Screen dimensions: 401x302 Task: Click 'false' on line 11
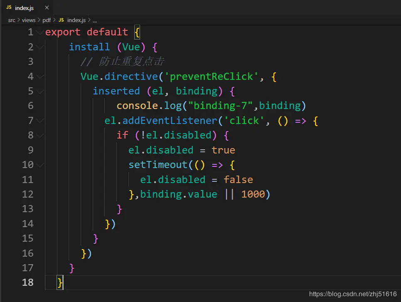(238, 180)
